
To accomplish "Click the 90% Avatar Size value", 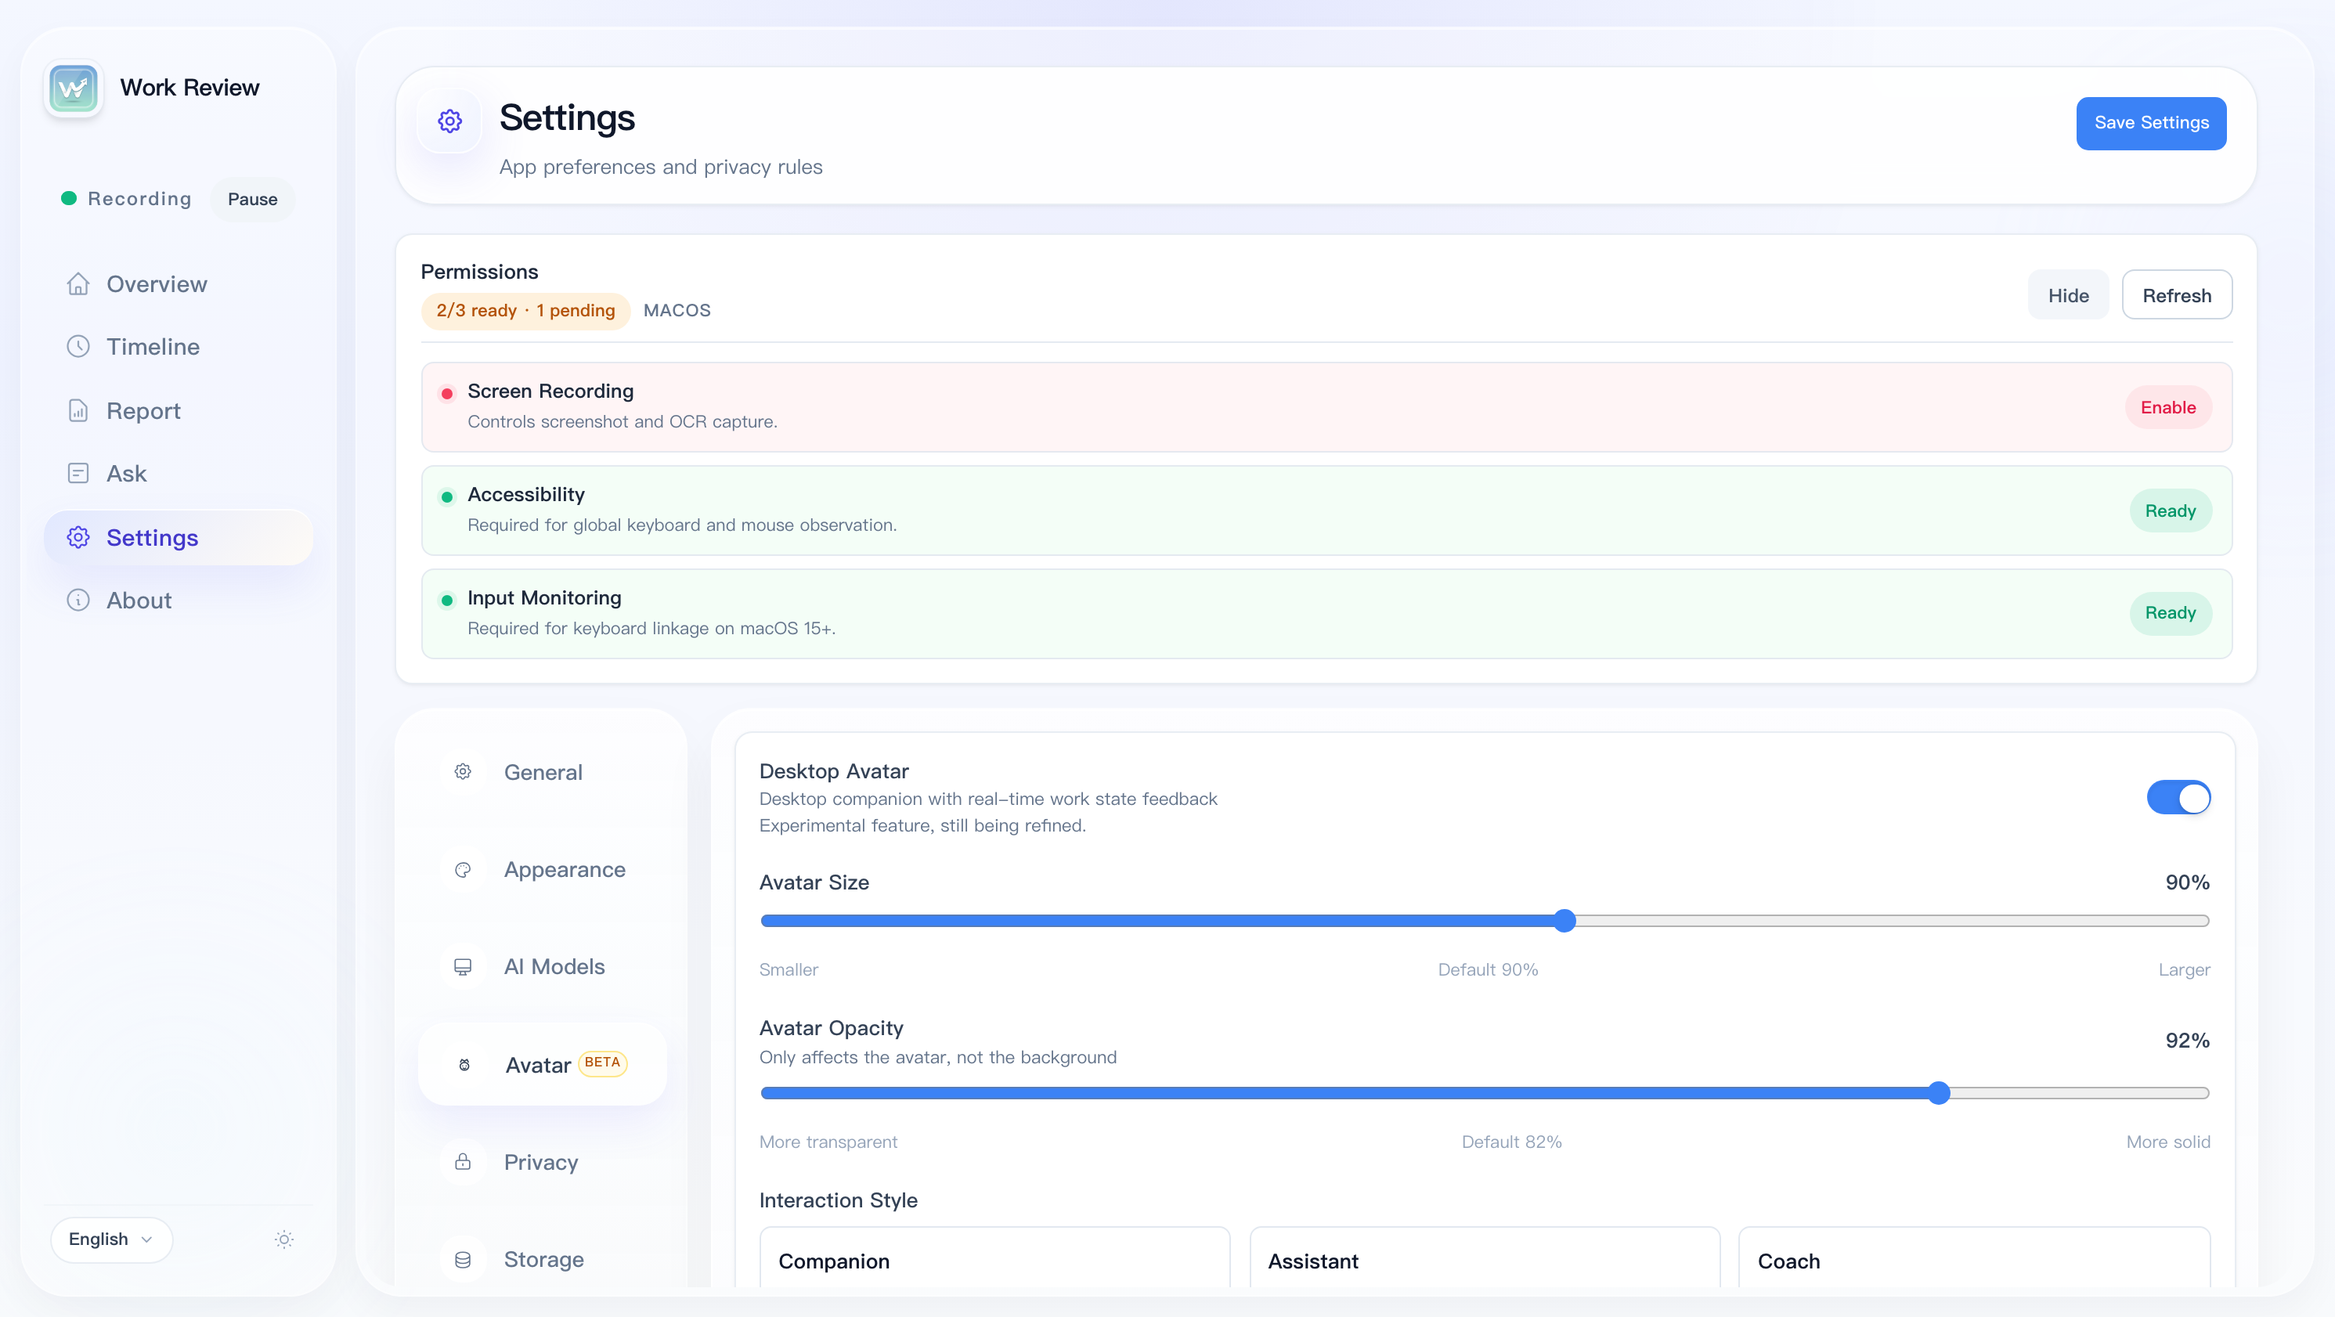I will click(x=2186, y=883).
